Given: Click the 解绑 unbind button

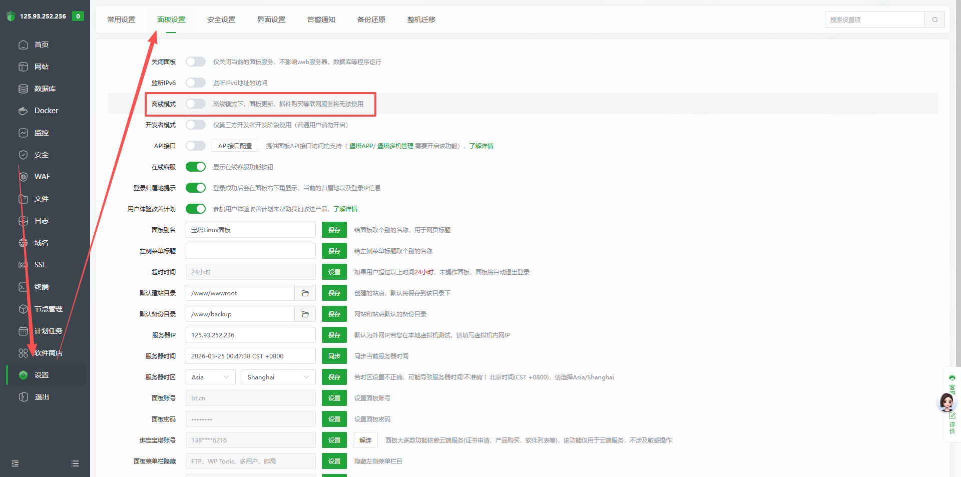Looking at the screenshot, I should point(365,440).
